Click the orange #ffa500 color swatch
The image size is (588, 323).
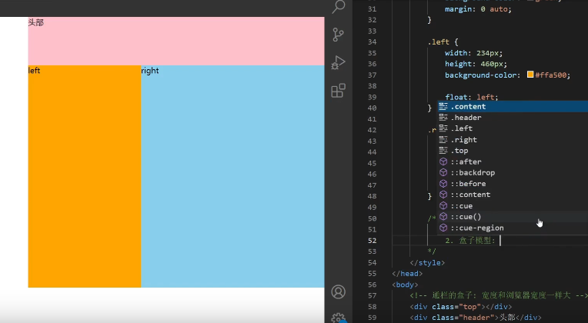tap(530, 75)
